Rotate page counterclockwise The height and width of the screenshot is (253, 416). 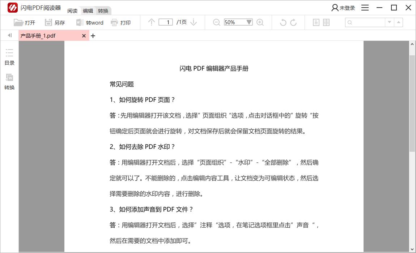283,22
